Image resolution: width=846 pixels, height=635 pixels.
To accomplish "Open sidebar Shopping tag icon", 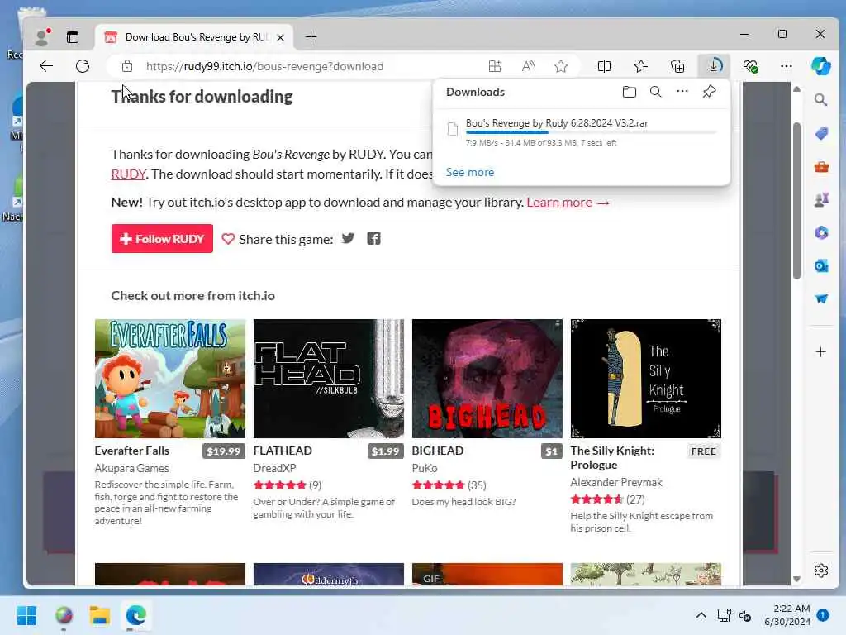I will coord(821,133).
